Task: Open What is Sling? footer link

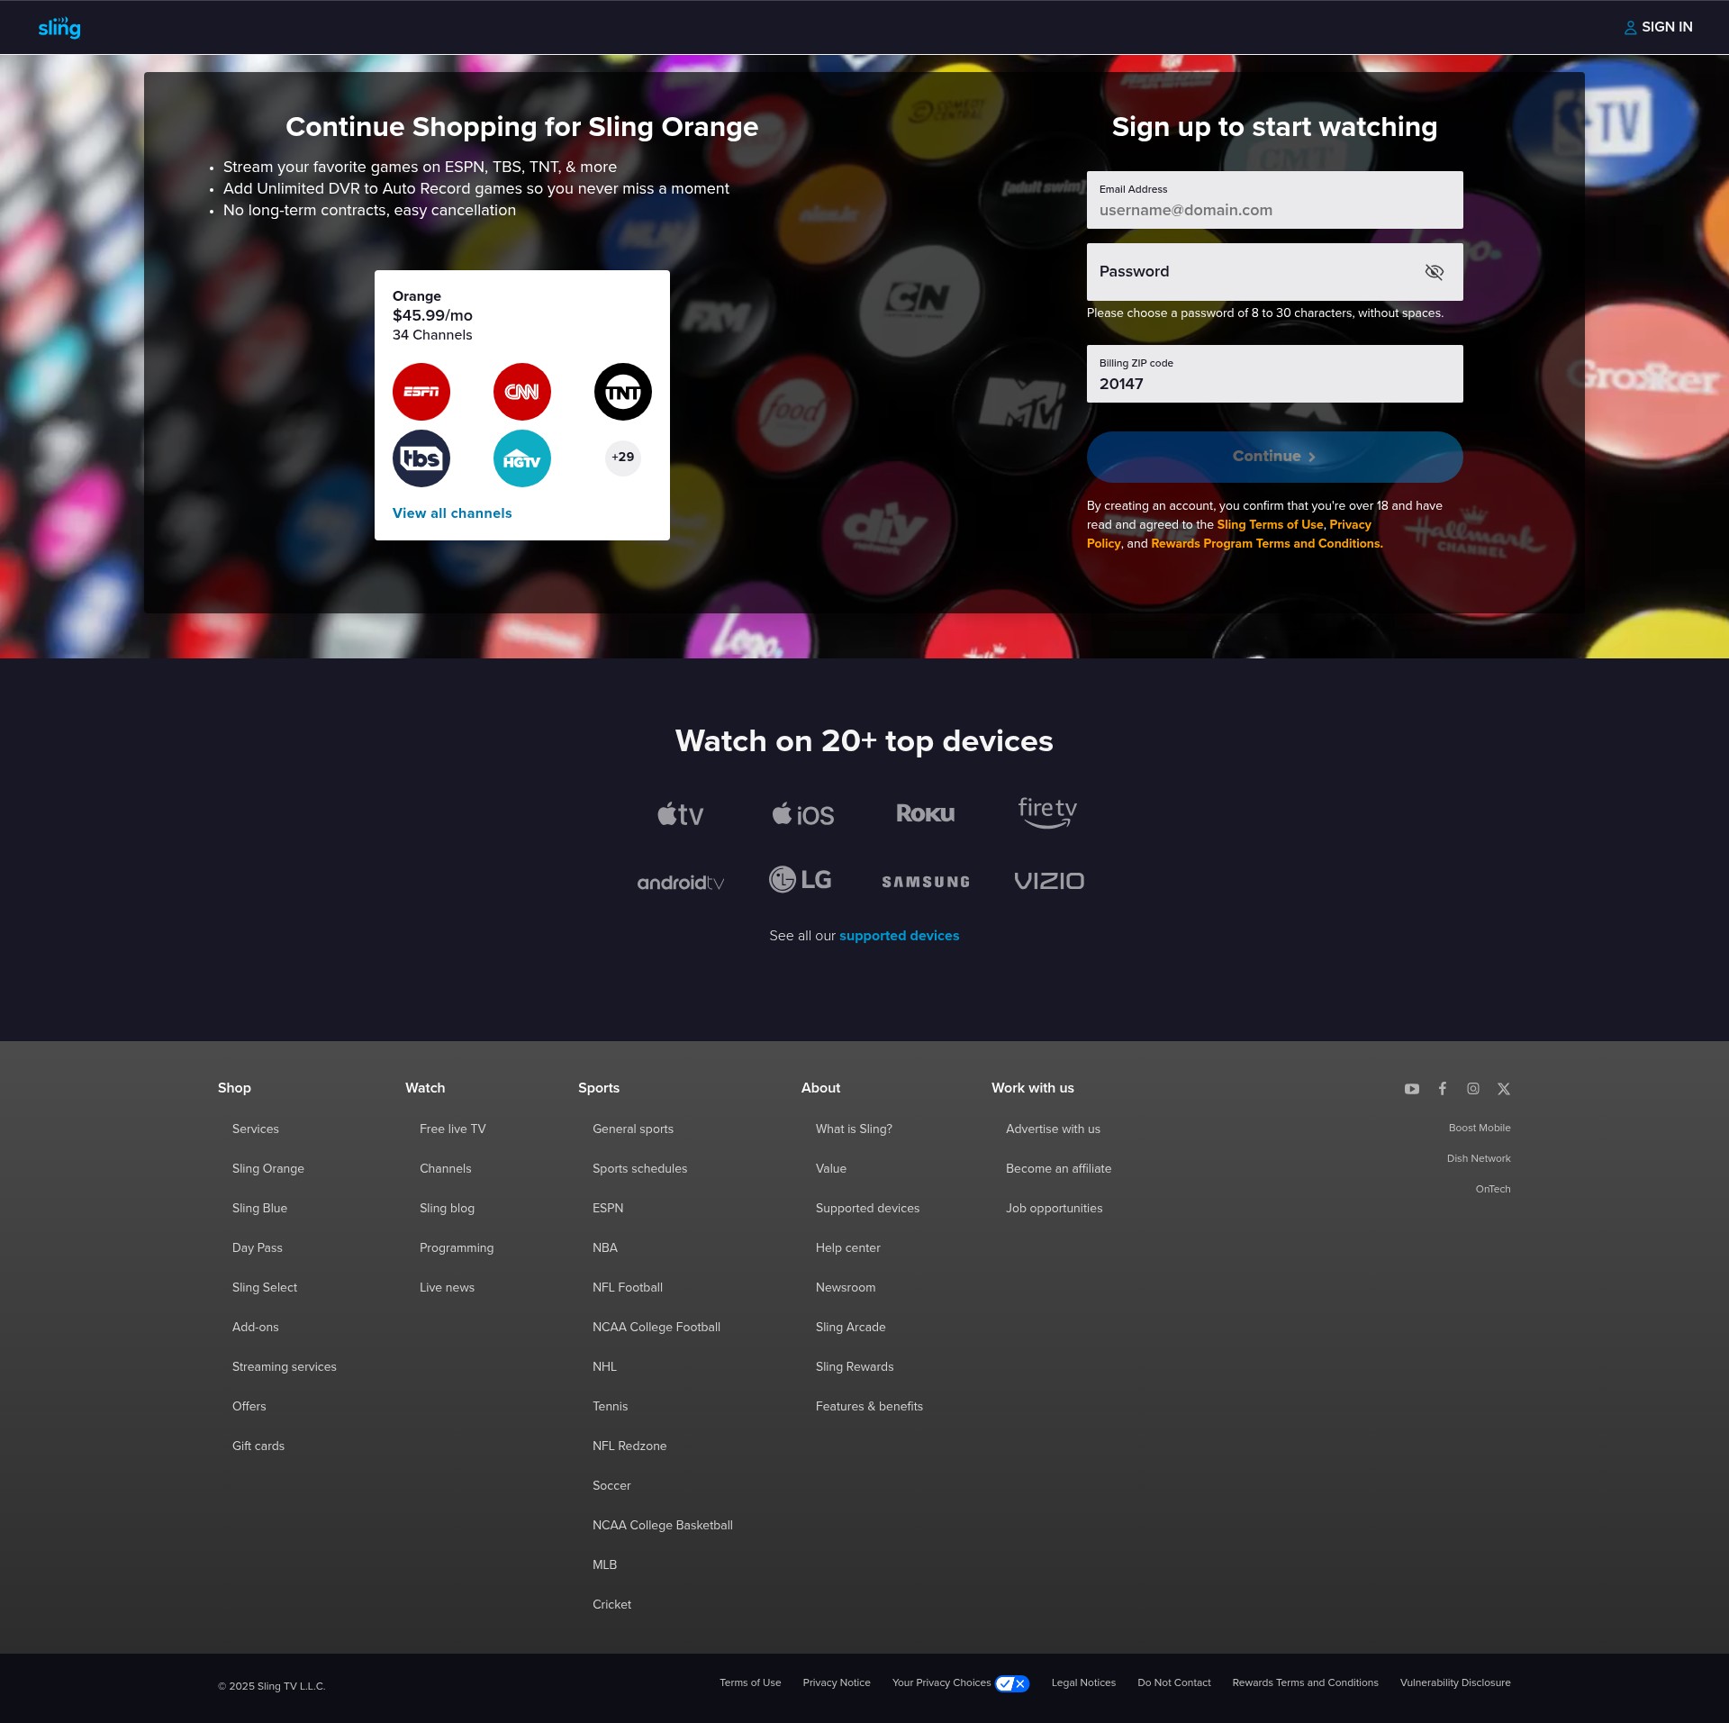Action: tap(855, 1129)
